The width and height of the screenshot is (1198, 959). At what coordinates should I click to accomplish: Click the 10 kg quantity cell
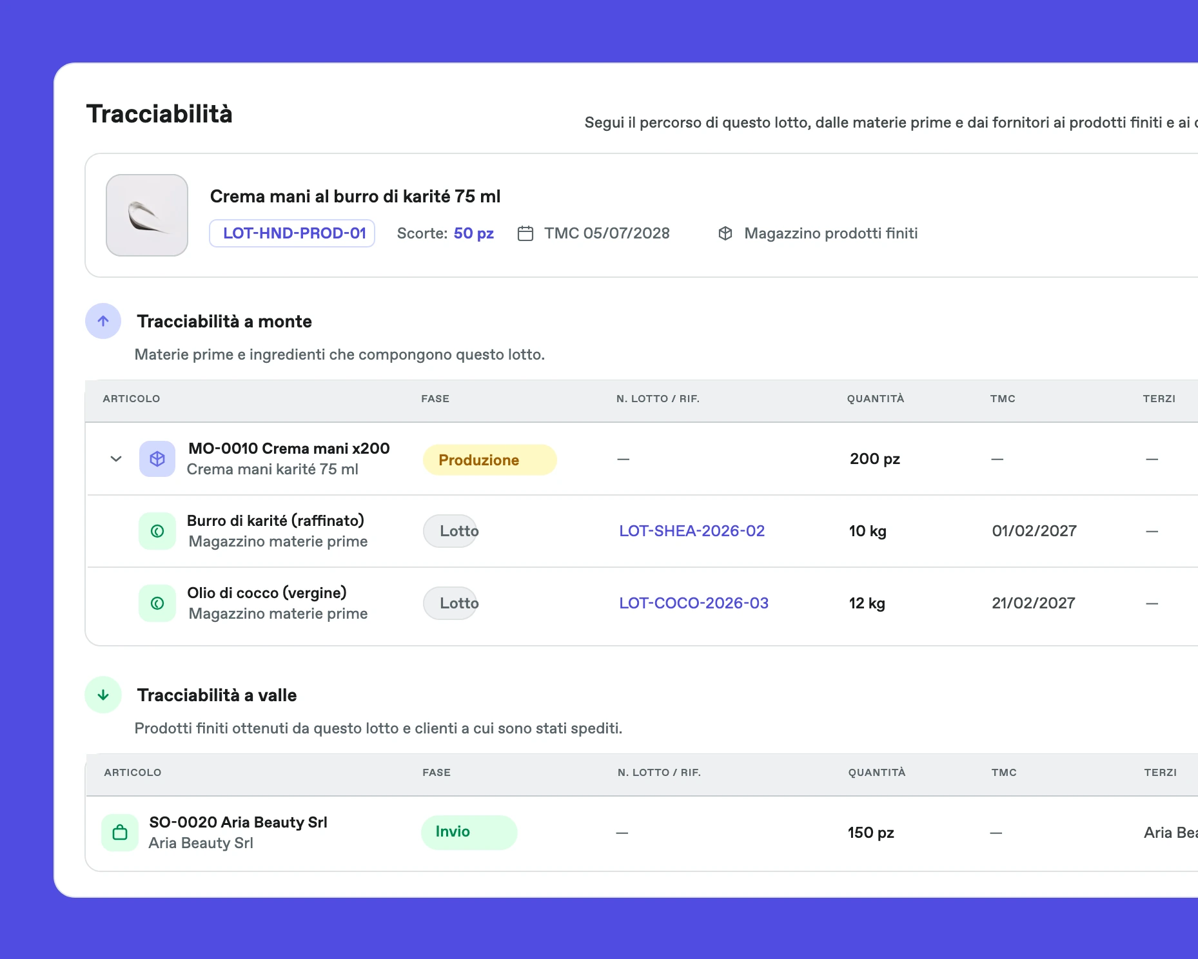click(x=868, y=531)
